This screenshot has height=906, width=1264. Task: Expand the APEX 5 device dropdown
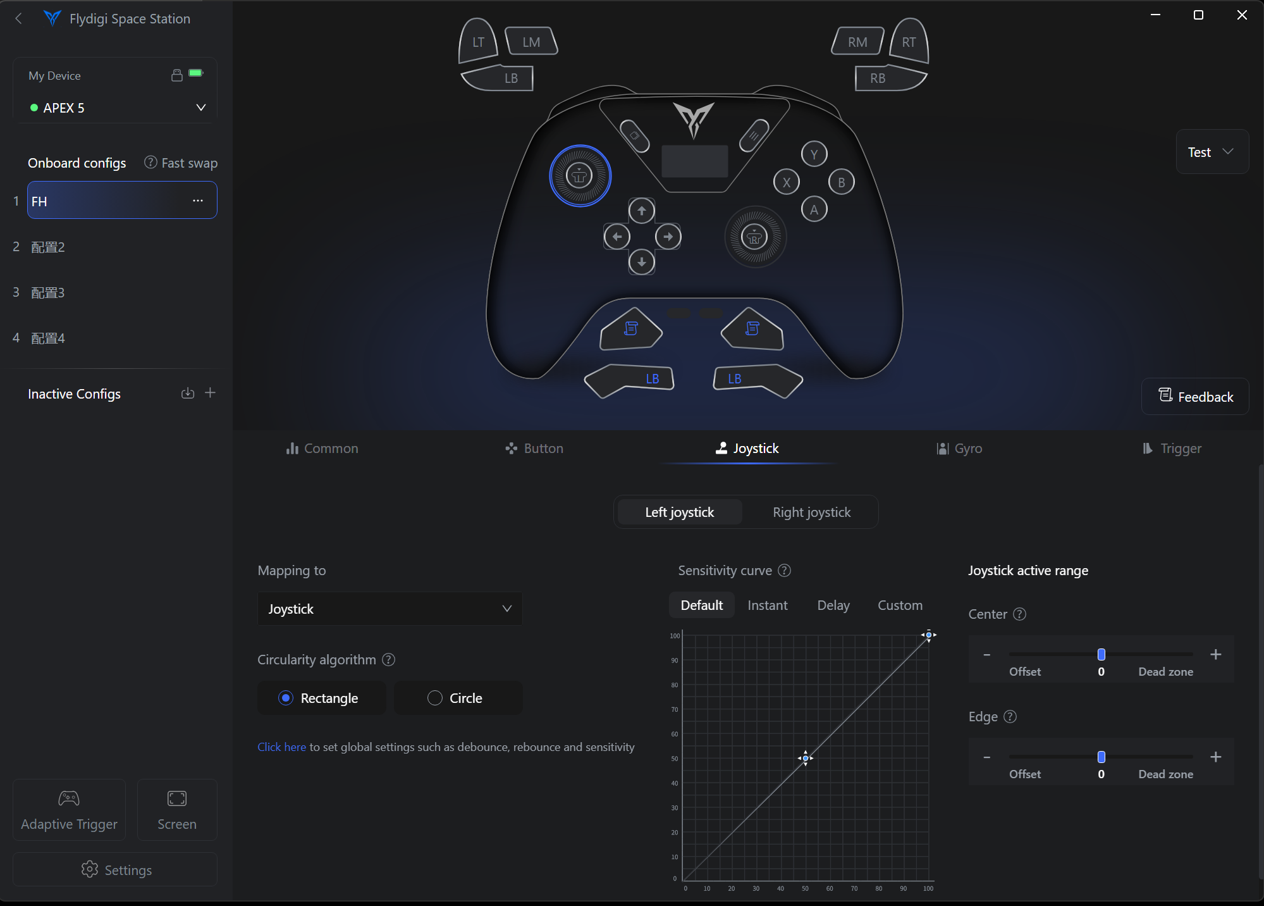pyautogui.click(x=200, y=108)
